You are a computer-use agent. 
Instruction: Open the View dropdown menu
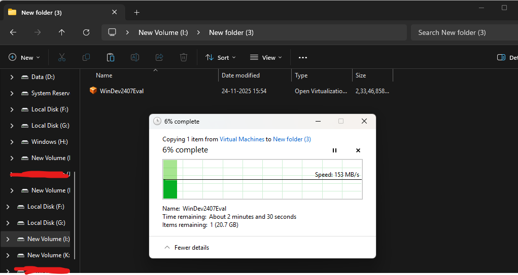[266, 58]
